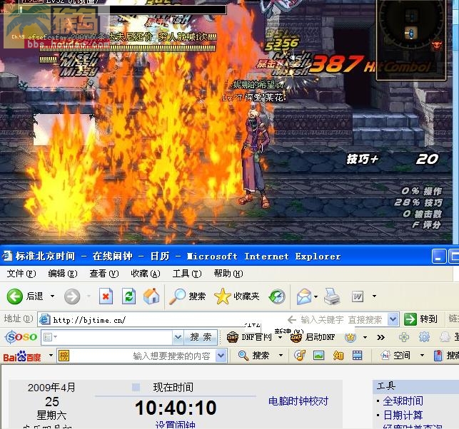The width and height of the screenshot is (459, 429).
Task: Click the Print icon
Action: (x=332, y=296)
